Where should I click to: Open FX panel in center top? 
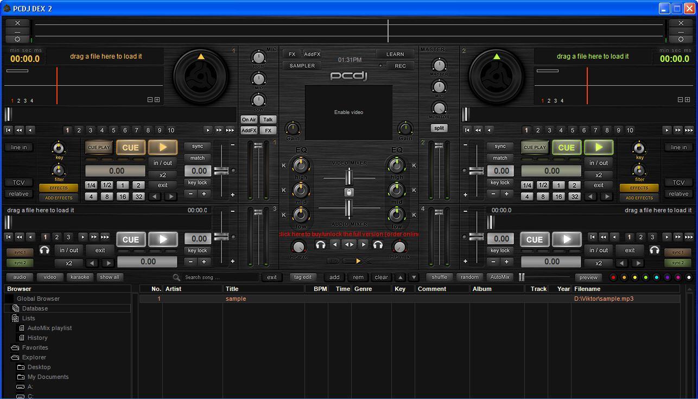coord(292,54)
